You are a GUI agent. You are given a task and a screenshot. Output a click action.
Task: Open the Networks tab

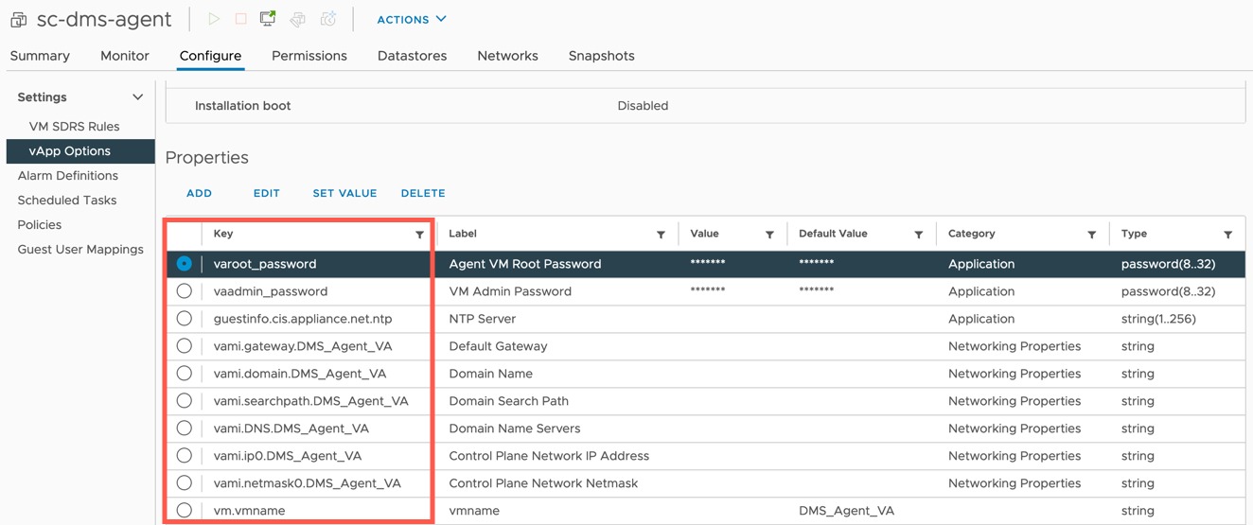[507, 56]
